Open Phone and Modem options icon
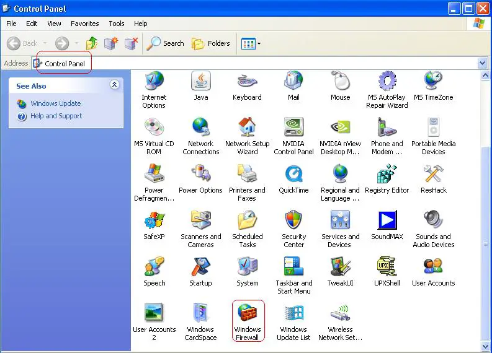The image size is (492, 353). pos(387,136)
